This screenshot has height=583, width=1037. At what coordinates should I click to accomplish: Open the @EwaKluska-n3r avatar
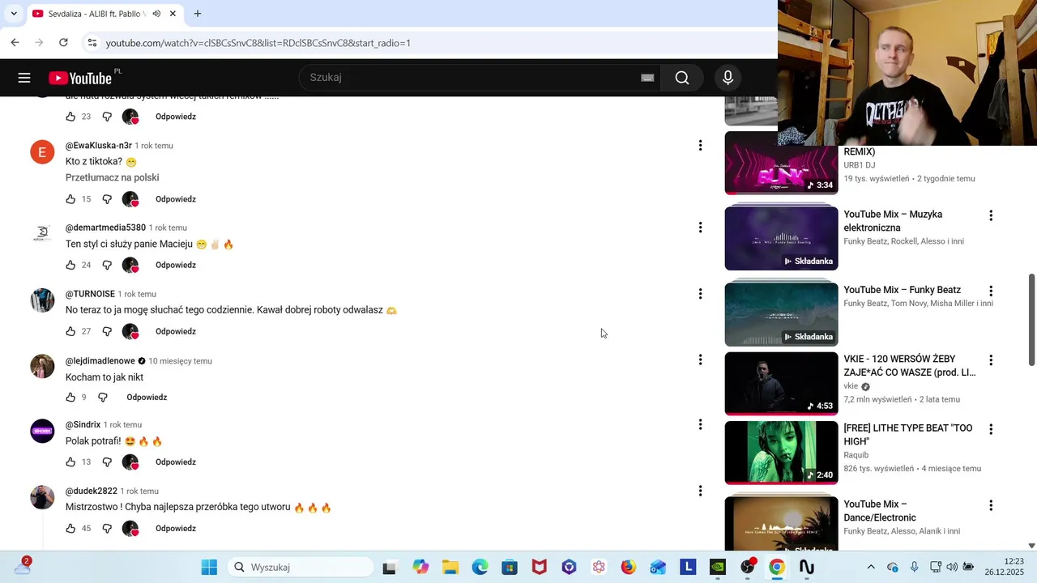click(x=42, y=152)
